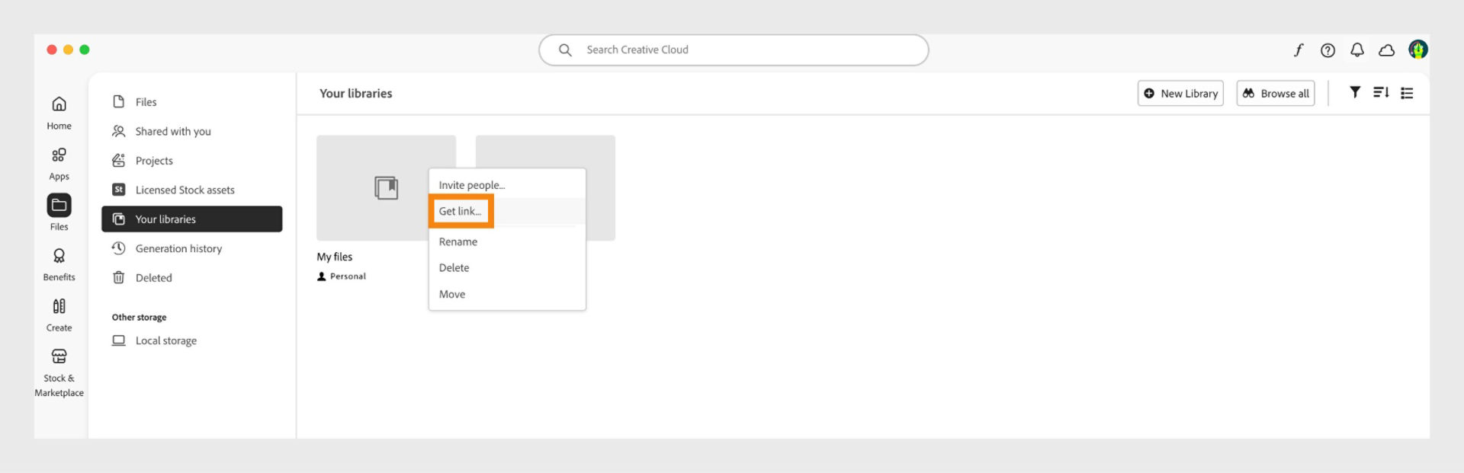Choose Delete from context menu
This screenshot has height=473, width=1464.
[507, 267]
